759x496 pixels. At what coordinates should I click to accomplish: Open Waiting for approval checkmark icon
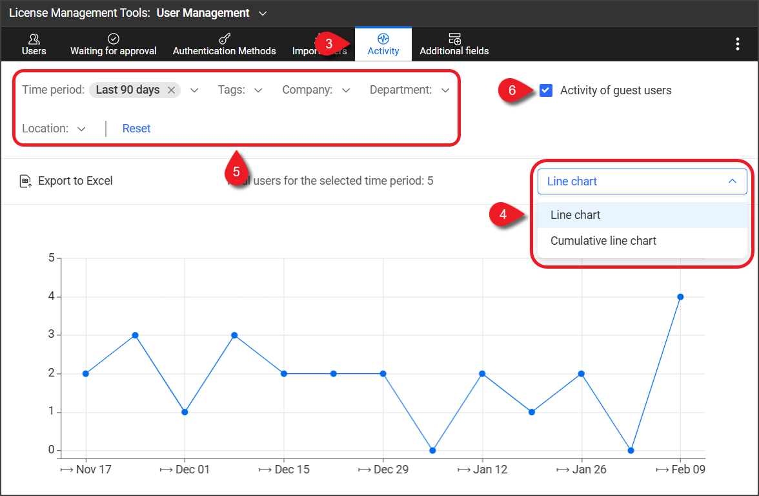point(113,39)
